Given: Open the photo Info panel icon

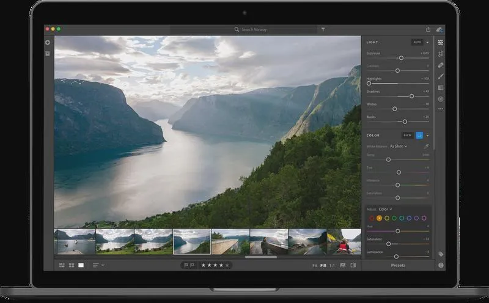Looking at the screenshot, I should pos(441,265).
